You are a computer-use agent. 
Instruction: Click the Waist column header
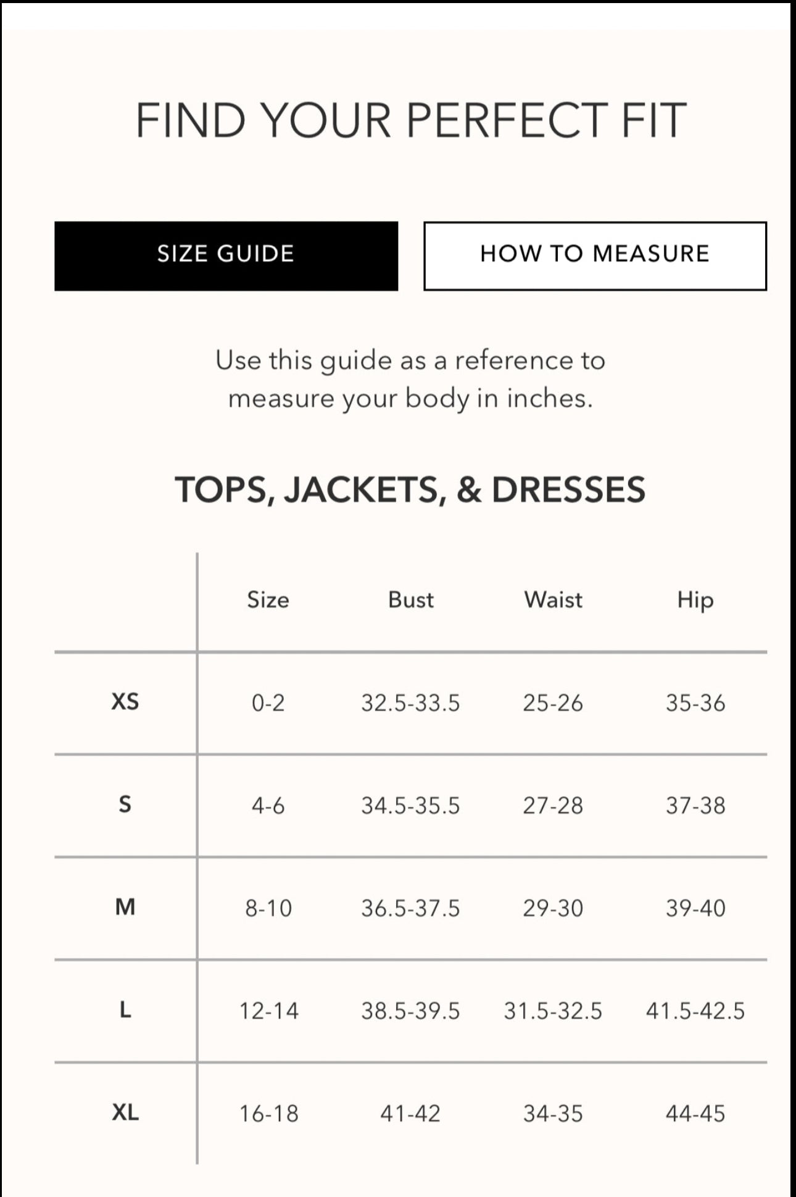[553, 599]
